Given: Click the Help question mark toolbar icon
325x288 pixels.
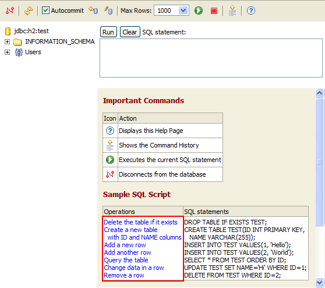Looking at the screenshot, I should pos(251,10).
